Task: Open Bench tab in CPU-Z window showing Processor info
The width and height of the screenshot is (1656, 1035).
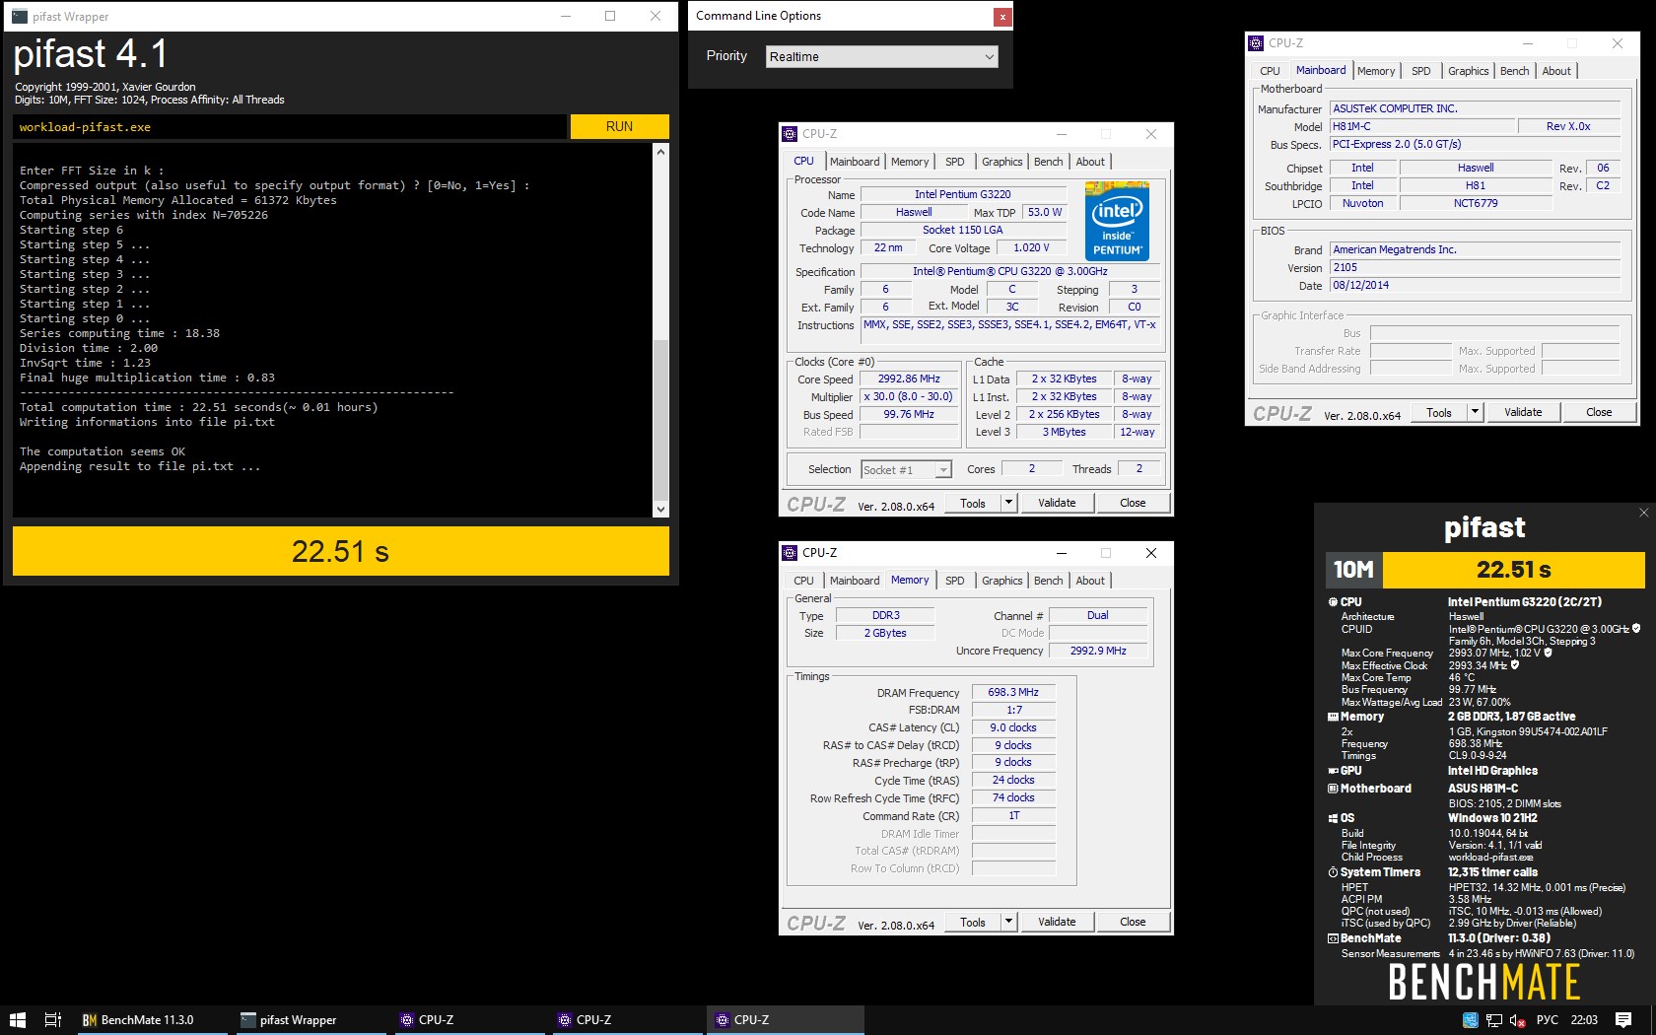Action: click(1048, 162)
